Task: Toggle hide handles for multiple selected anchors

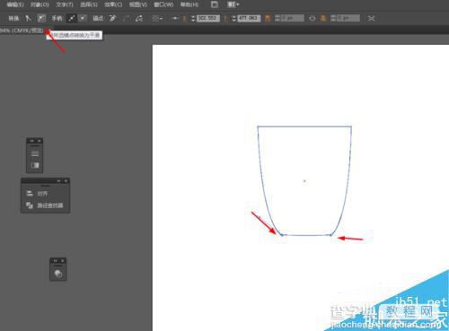Action: (83, 19)
